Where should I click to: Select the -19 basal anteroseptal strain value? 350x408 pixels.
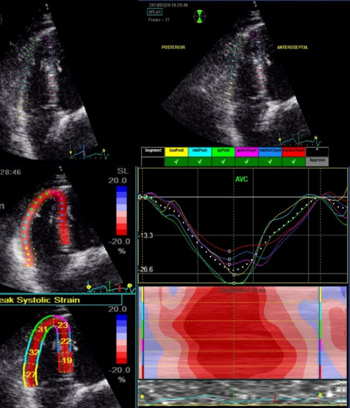coord(66,361)
